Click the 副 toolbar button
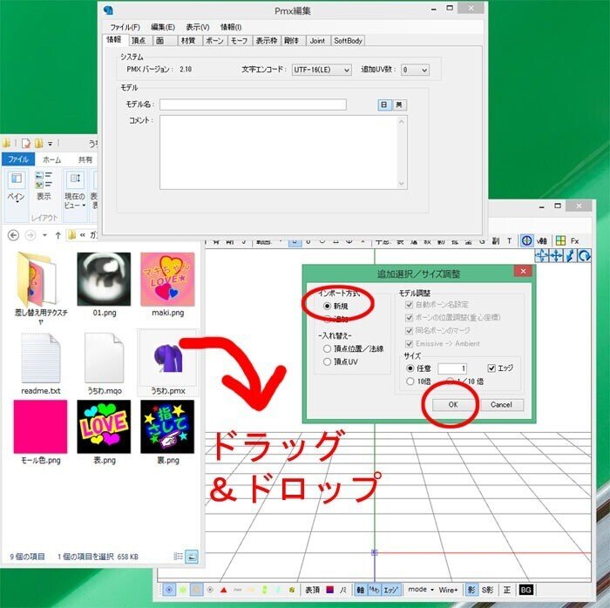610x608 pixels. [x=496, y=241]
